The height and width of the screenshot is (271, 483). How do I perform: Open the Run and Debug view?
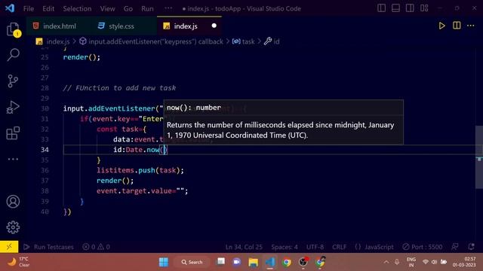pyautogui.click(x=13, y=107)
